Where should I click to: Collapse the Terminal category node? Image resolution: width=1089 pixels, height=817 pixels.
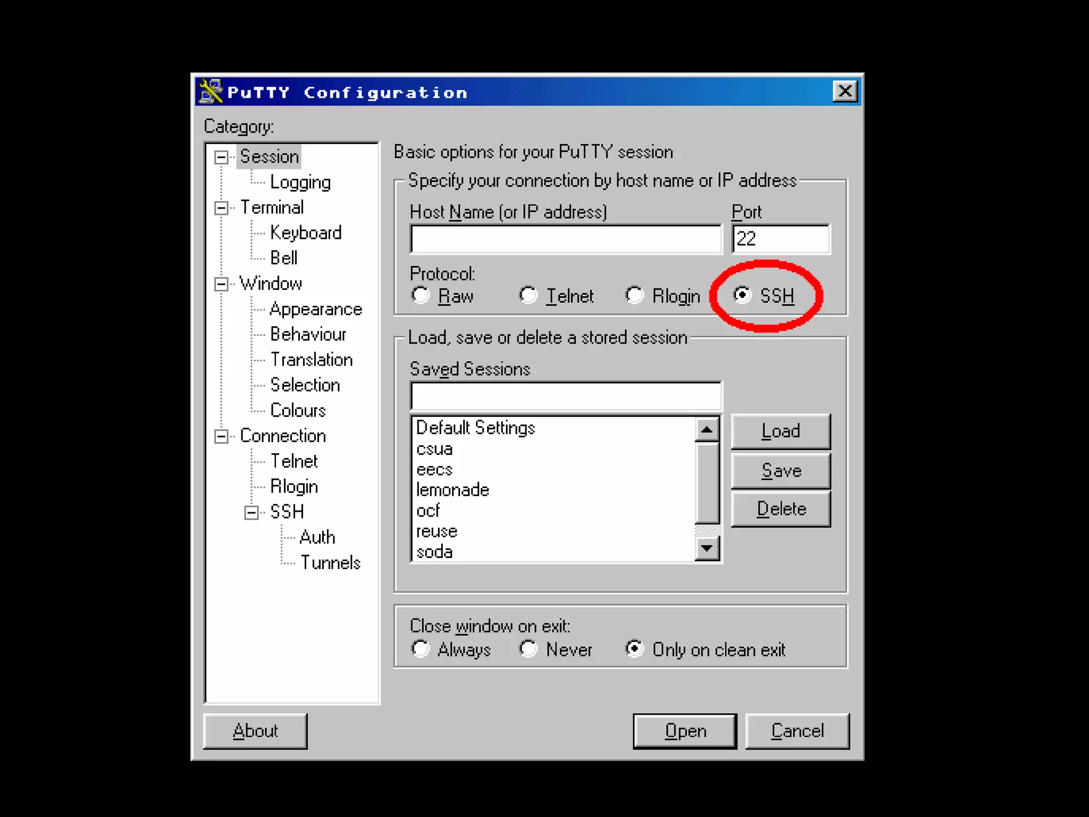(x=221, y=207)
